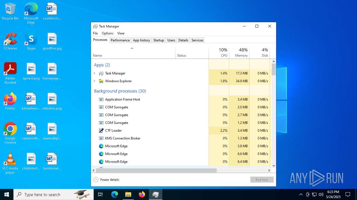Expand the Windows Explorer process row
357x200 pixels.
95,81
